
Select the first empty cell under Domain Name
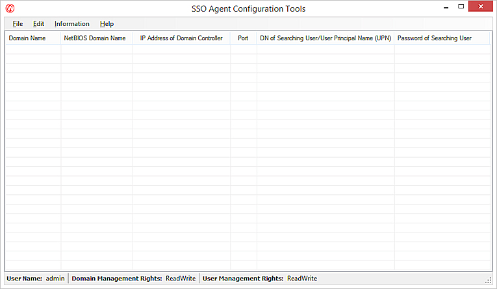pyautogui.click(x=32, y=49)
